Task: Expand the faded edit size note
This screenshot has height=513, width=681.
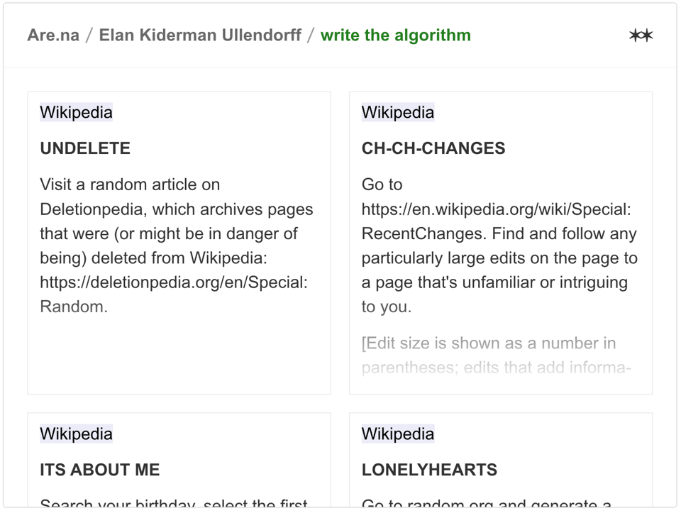Action: point(489,355)
